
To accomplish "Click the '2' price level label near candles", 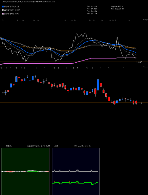I will tap(141, 103).
